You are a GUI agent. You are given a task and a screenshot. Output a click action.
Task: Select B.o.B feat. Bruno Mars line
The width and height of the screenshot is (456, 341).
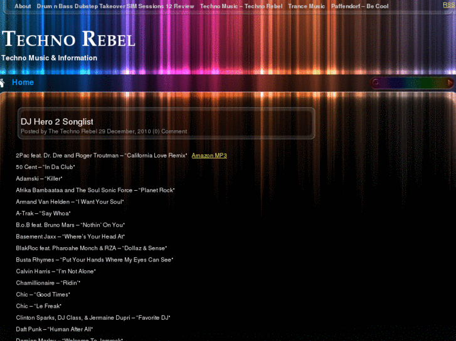70,225
